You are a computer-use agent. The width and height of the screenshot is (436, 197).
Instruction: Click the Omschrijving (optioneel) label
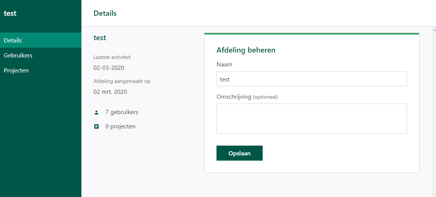(247, 97)
